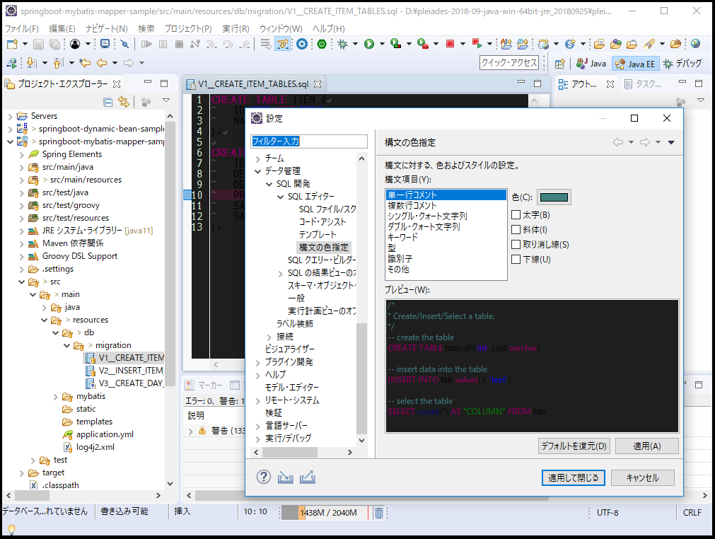Switch to the Debug perspective

[682, 64]
